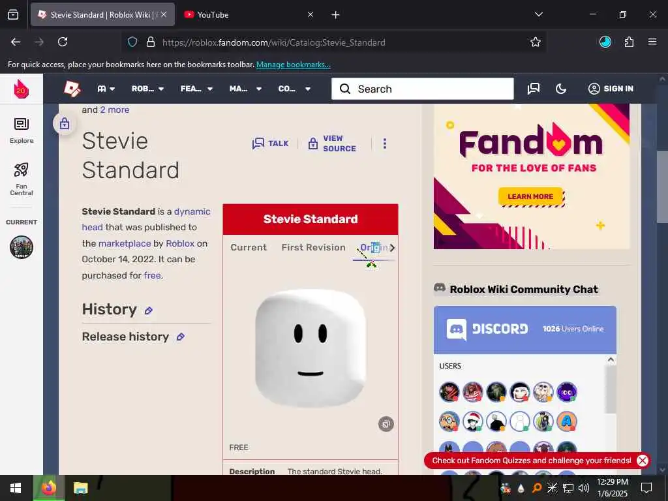This screenshot has width=668, height=501.
Task: Open a new browser tab
Action: 336,15
